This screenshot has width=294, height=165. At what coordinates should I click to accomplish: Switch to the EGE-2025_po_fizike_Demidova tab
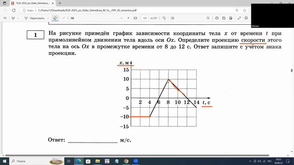pyautogui.click(x=32, y=3)
